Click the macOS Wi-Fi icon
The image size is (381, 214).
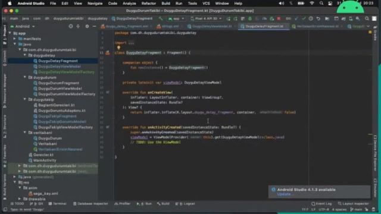point(312,4)
